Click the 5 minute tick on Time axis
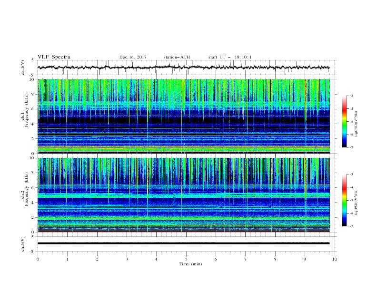Screen dimensions: 377x291 click(x=186, y=259)
